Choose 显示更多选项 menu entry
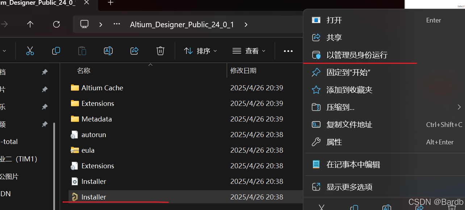Image resolution: width=465 pixels, height=210 pixels. (385, 187)
